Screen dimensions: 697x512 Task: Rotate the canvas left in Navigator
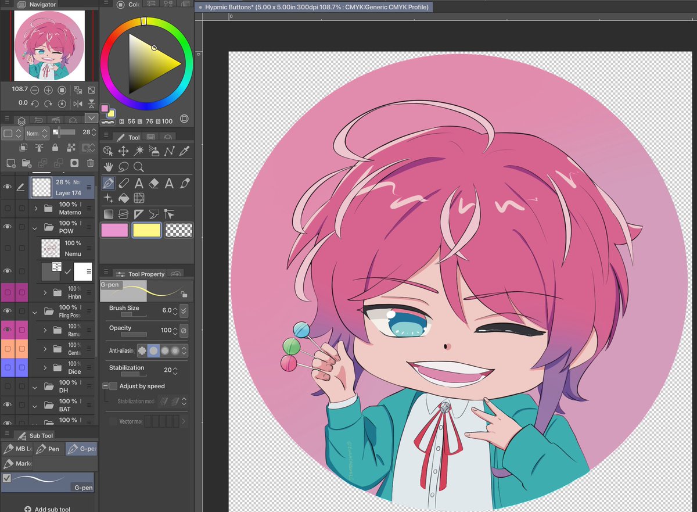(x=35, y=103)
